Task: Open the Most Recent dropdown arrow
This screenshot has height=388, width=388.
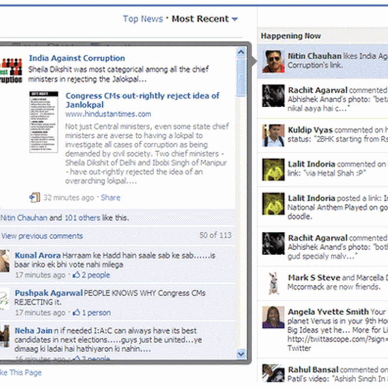Action: tap(235, 19)
